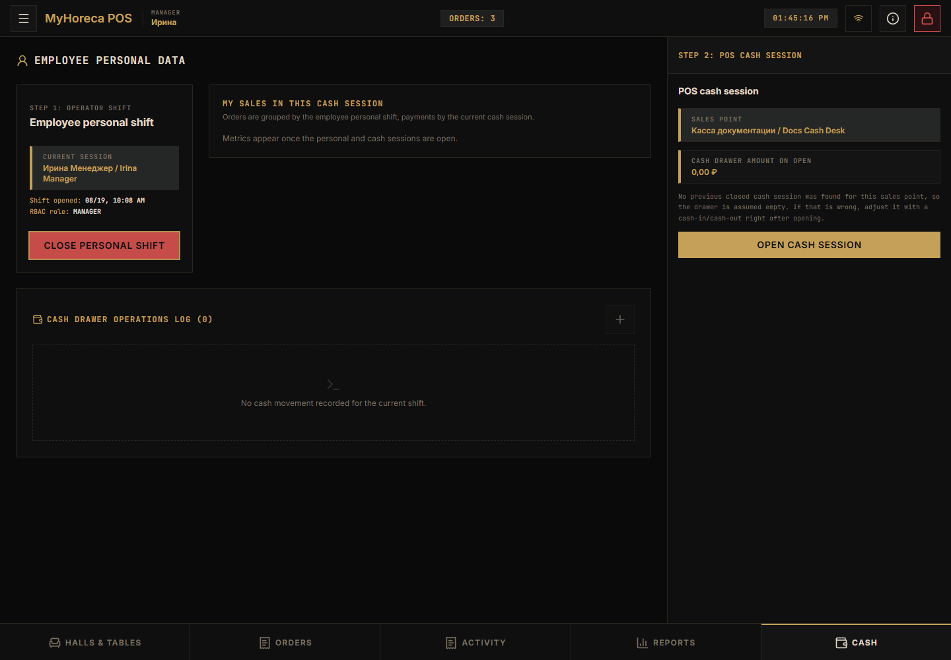951x660 pixels.
Task: Select the Cash tab
Action: [x=856, y=642]
